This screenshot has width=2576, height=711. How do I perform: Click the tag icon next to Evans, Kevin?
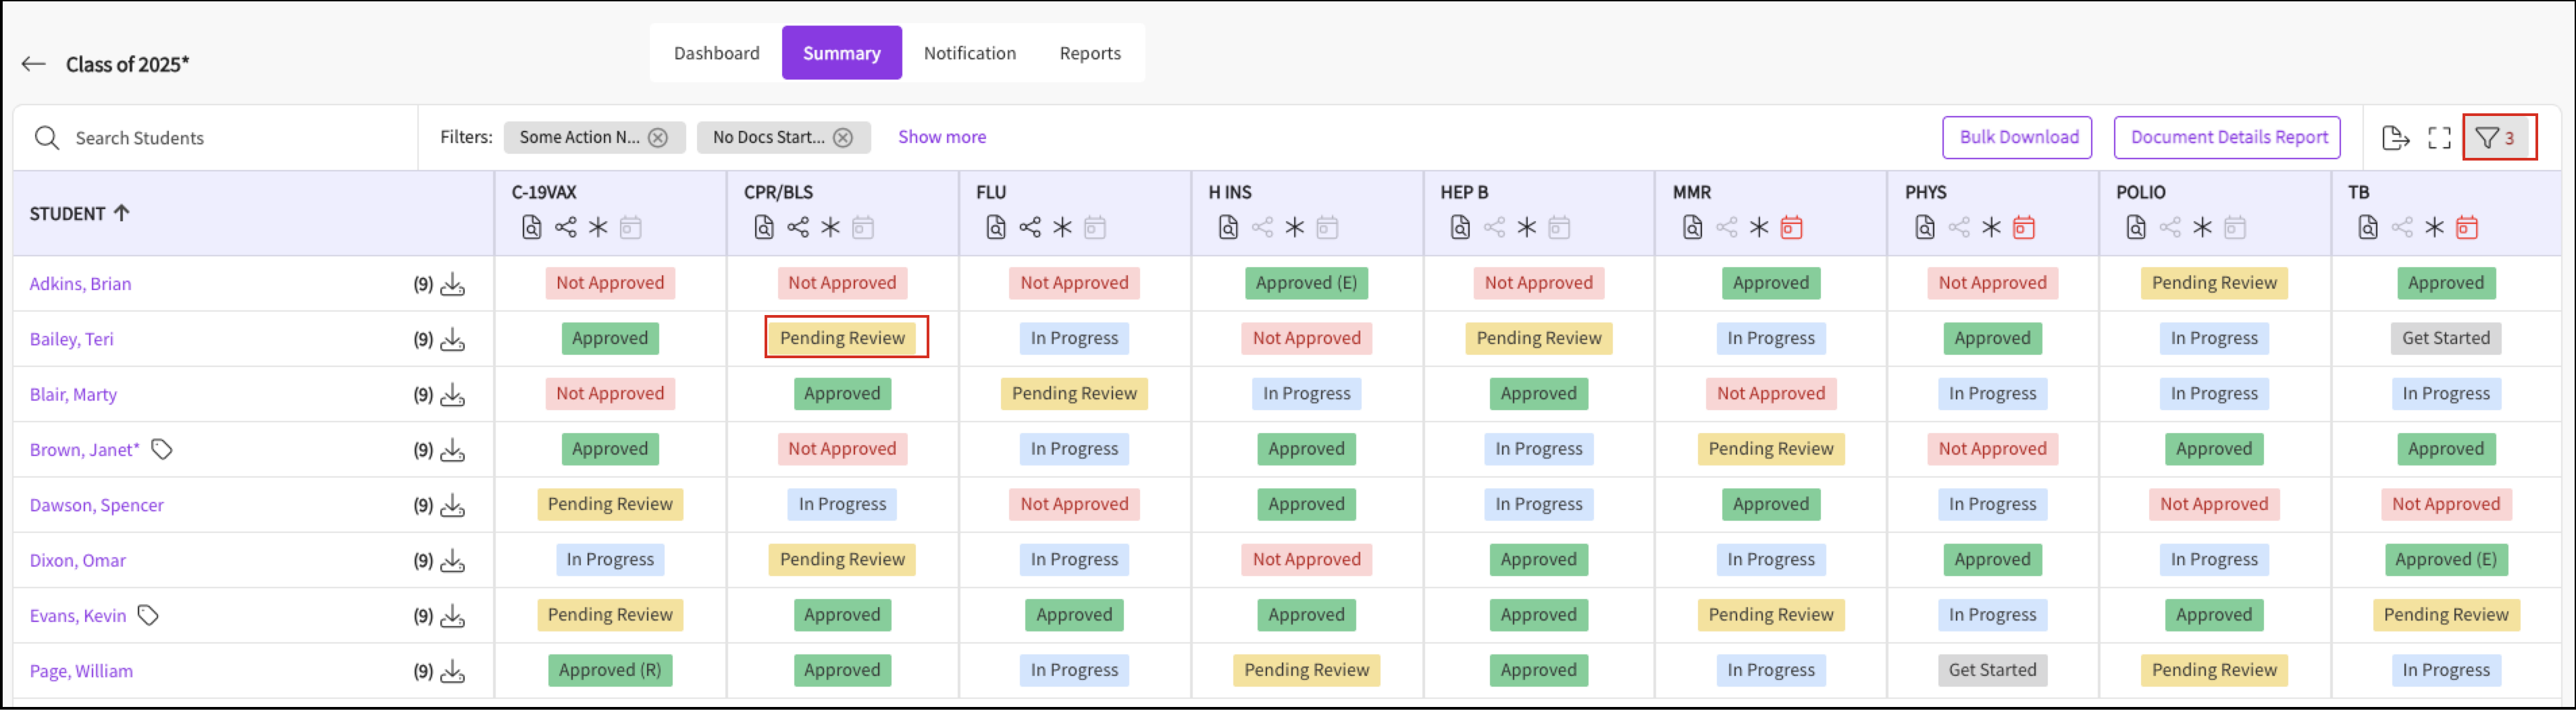[x=148, y=615]
